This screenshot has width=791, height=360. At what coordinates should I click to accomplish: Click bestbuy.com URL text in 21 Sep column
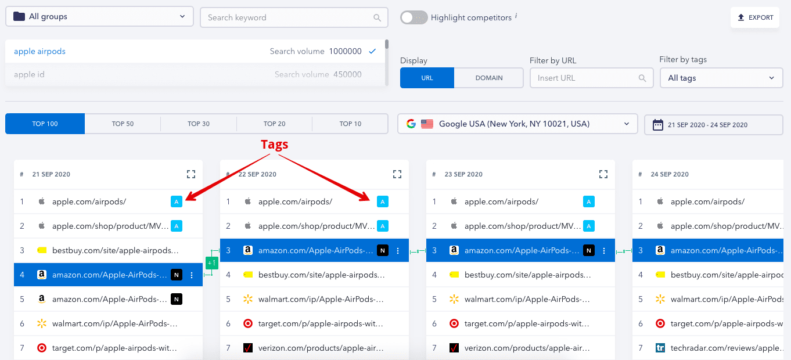click(x=115, y=250)
